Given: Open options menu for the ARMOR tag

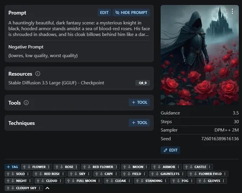Looking at the screenshot, I should click(178, 167).
